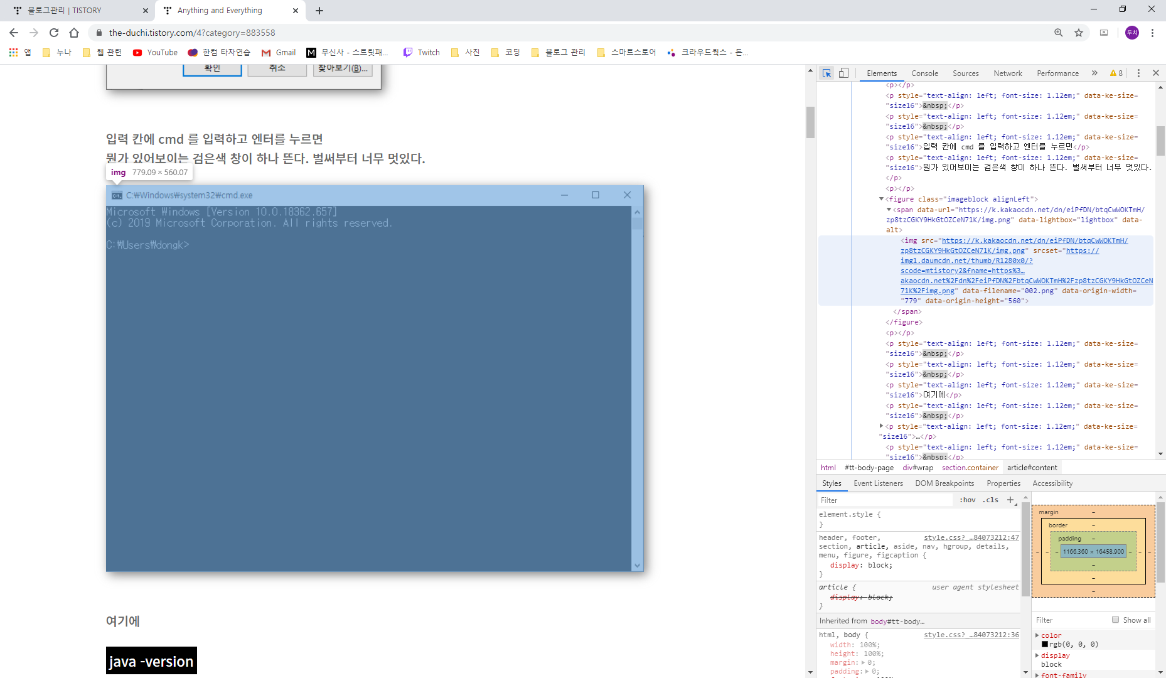This screenshot has height=678, width=1166.
Task: Switch to the Elements tab
Action: tap(882, 73)
